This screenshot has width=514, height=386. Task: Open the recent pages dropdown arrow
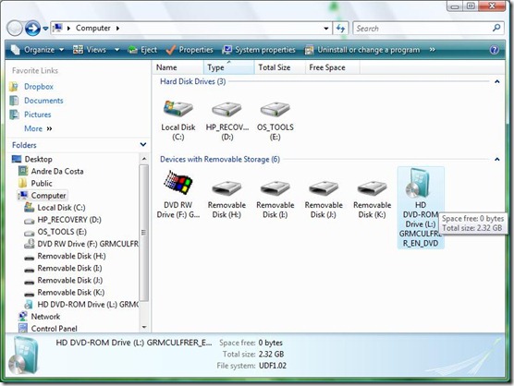[45, 29]
